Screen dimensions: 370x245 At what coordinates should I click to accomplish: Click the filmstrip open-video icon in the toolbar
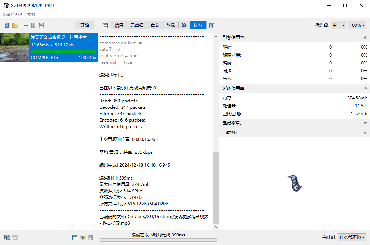pos(7,25)
